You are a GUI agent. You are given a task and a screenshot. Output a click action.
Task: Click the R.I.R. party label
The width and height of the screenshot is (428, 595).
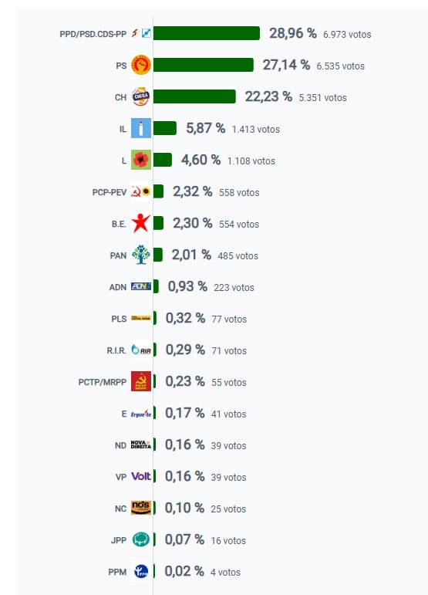point(116,350)
